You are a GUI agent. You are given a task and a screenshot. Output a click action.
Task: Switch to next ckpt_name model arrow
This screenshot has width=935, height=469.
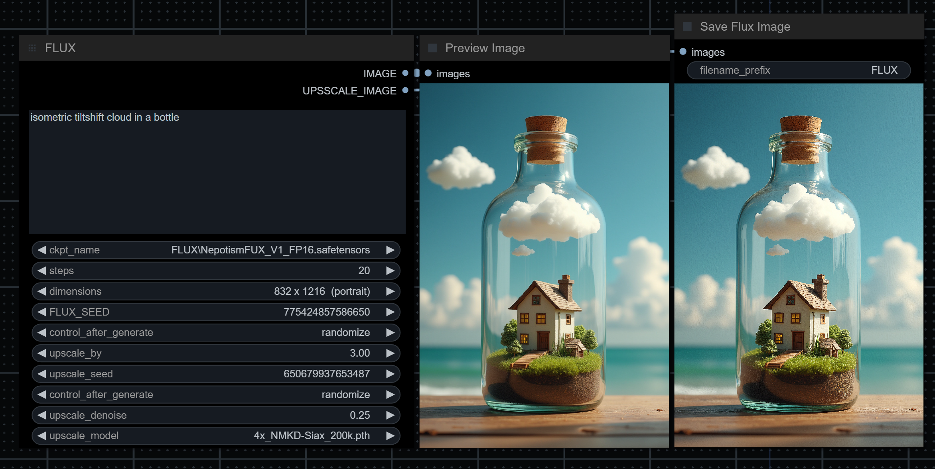390,250
